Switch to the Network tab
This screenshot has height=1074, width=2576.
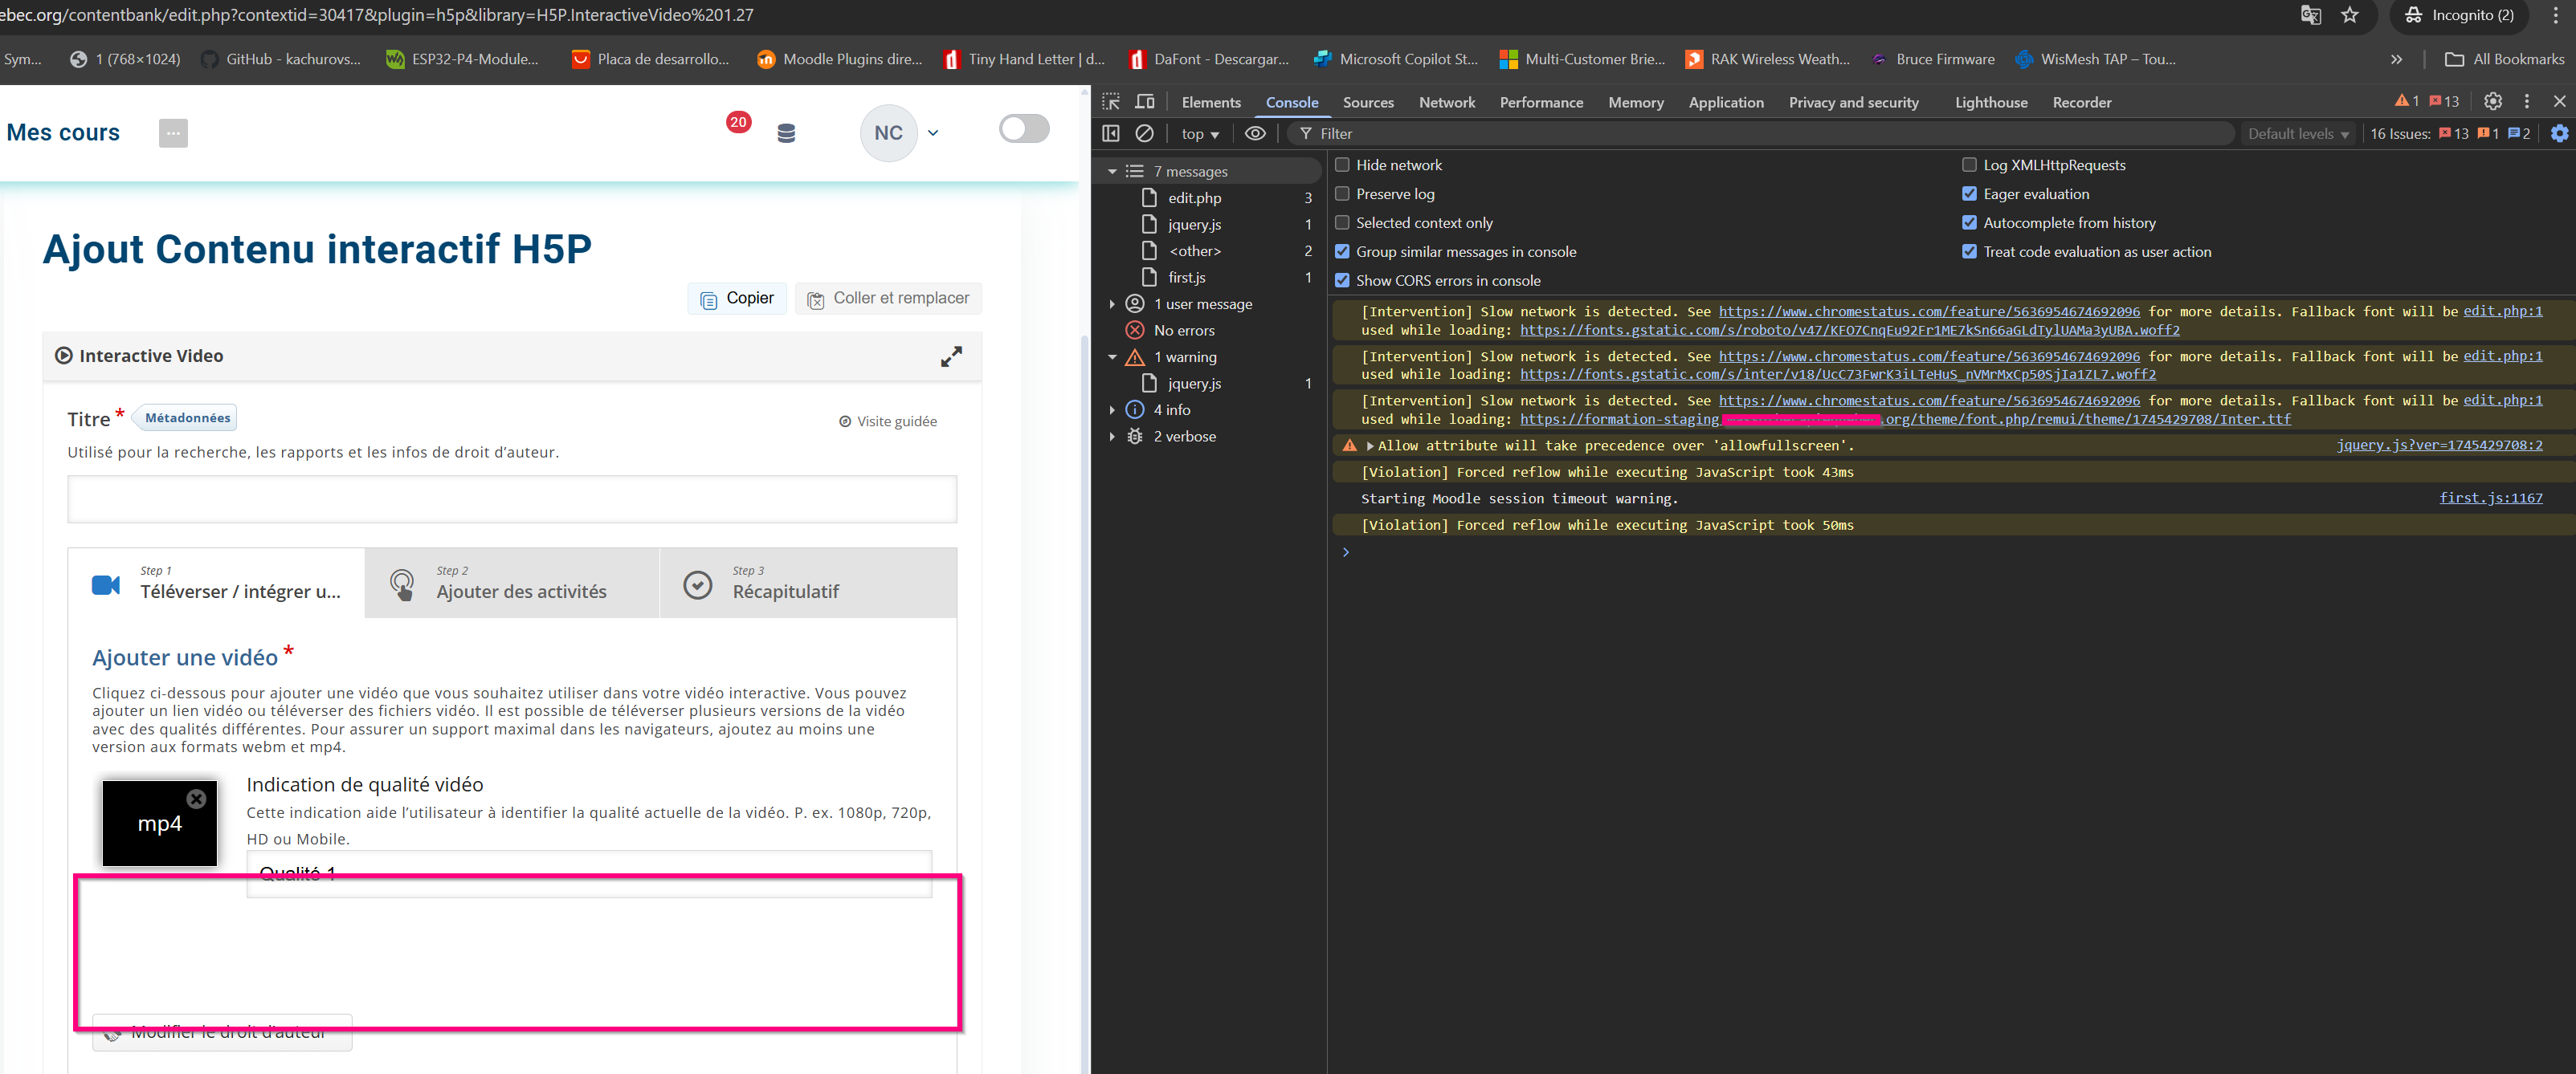coord(1446,102)
